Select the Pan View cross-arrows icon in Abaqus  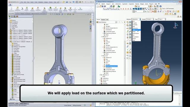pos(158,11)
